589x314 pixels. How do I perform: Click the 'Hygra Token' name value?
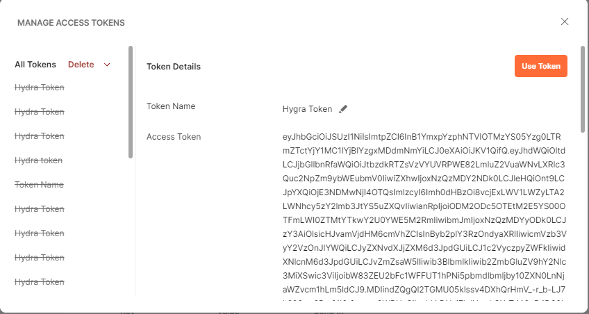click(x=308, y=109)
